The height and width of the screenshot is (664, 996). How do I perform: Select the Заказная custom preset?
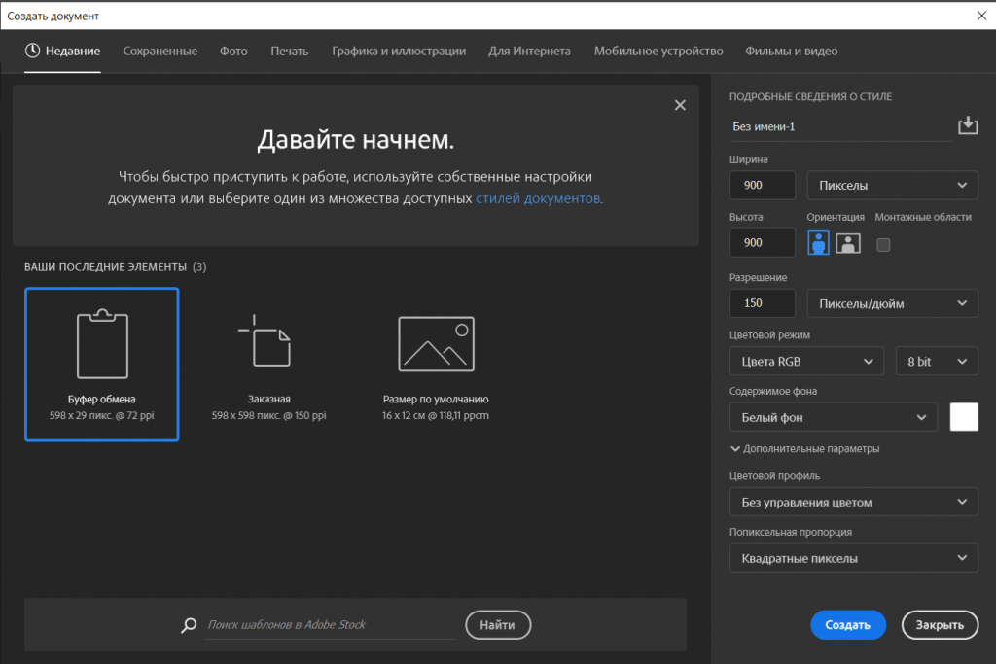pyautogui.click(x=268, y=365)
